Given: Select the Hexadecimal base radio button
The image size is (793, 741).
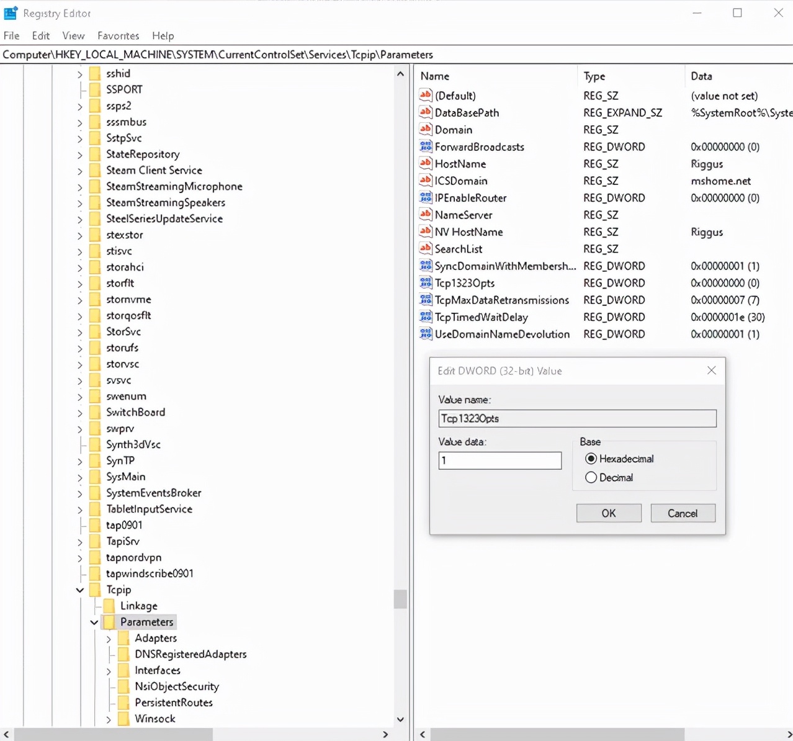Looking at the screenshot, I should pyautogui.click(x=591, y=459).
